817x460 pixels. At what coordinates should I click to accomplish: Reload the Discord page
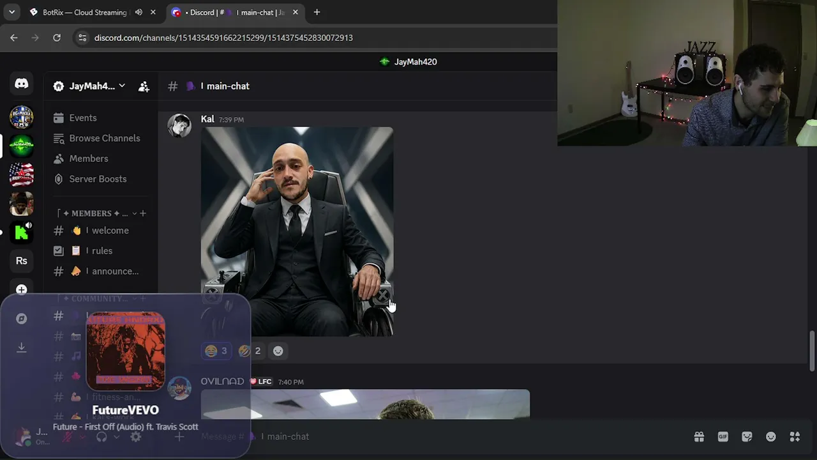click(x=57, y=38)
